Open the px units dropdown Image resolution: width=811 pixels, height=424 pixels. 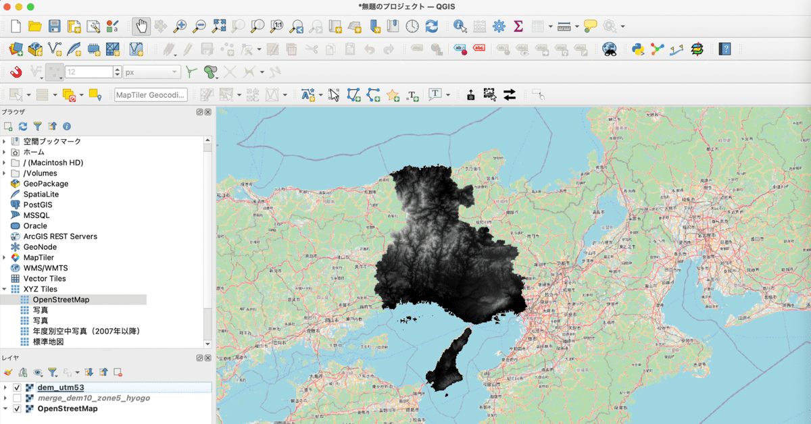(175, 72)
